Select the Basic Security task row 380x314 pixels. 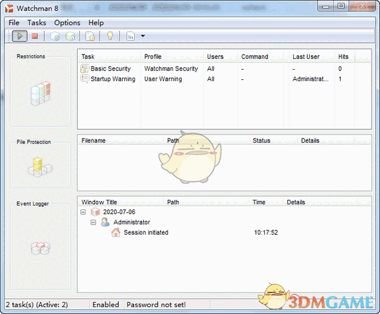click(224, 69)
